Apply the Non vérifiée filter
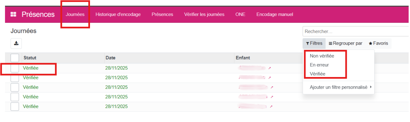The height and width of the screenshot is (122, 410). tap(322, 56)
